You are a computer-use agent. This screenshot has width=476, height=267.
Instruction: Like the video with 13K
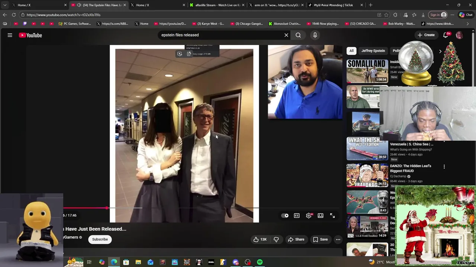point(260,240)
